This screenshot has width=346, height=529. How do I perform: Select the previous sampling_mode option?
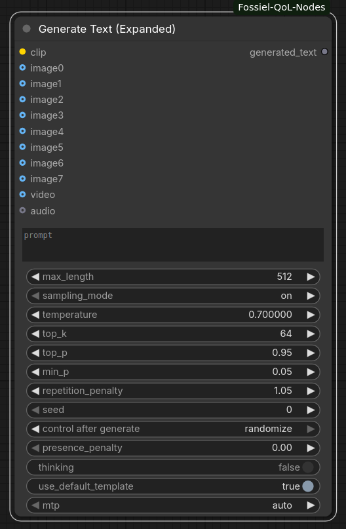(35, 296)
